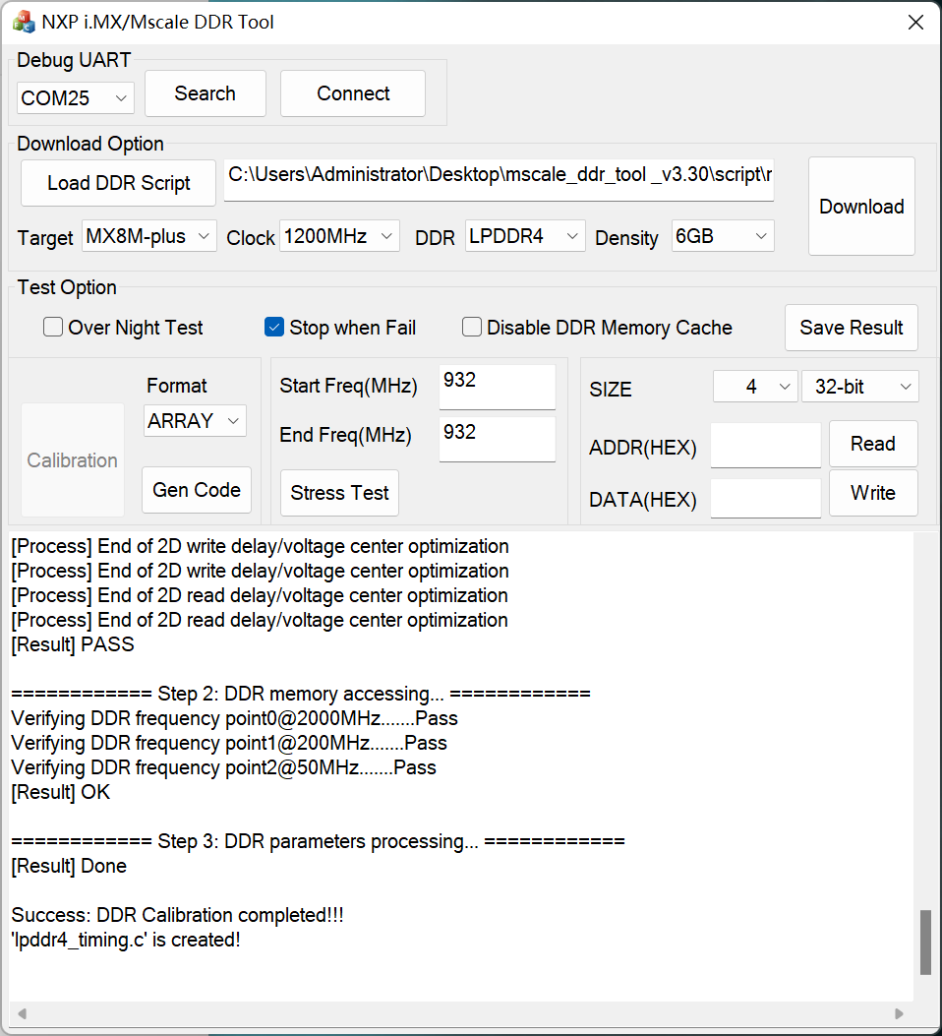Open the Format ARRAY dropdown
942x1036 pixels.
[x=195, y=420]
